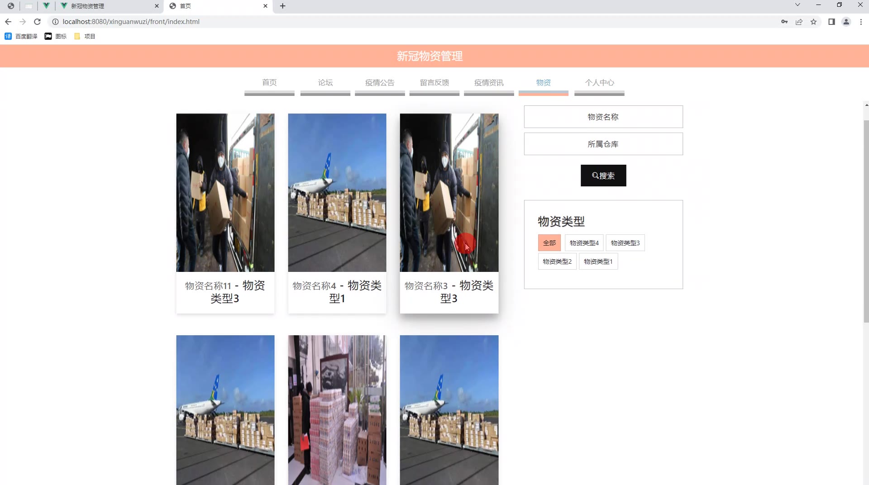869x485 pixels.
Task: Click the 物资名称4 - 物资类型1 title
Action: [x=337, y=292]
